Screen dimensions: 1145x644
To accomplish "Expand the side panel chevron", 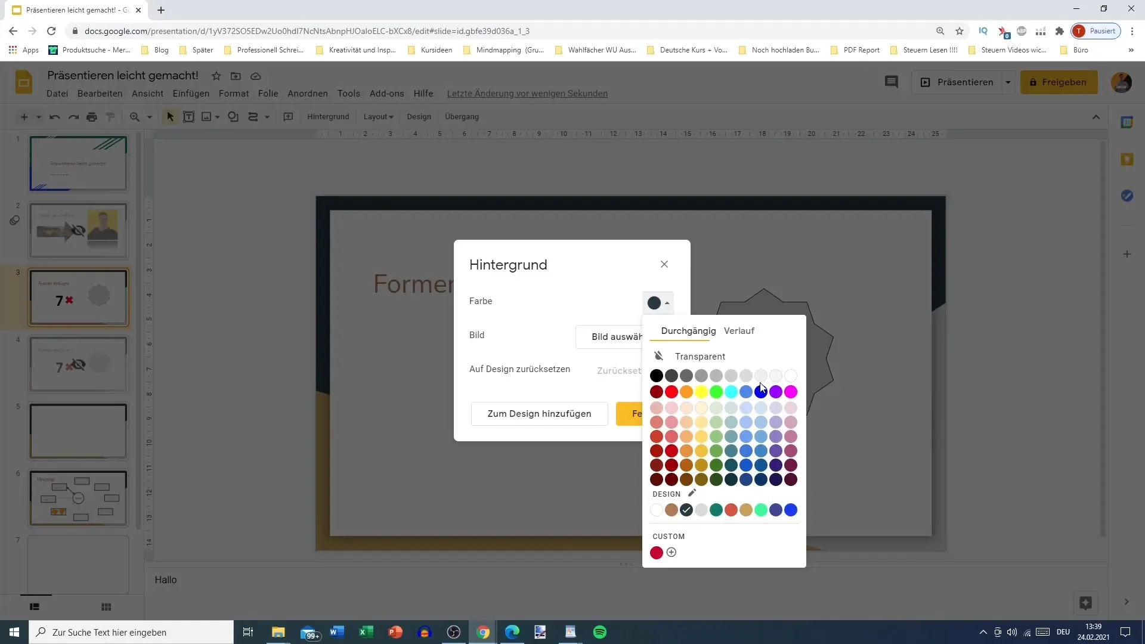I will [1126, 602].
